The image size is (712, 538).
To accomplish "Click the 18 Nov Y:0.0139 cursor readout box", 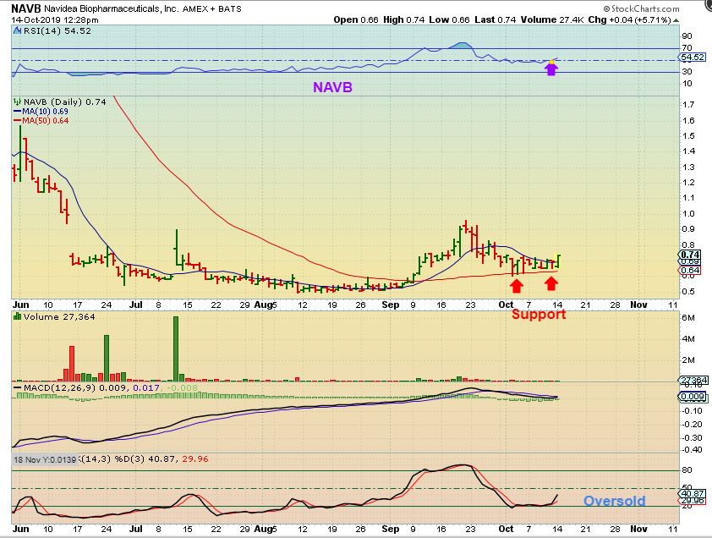I will (45, 460).
